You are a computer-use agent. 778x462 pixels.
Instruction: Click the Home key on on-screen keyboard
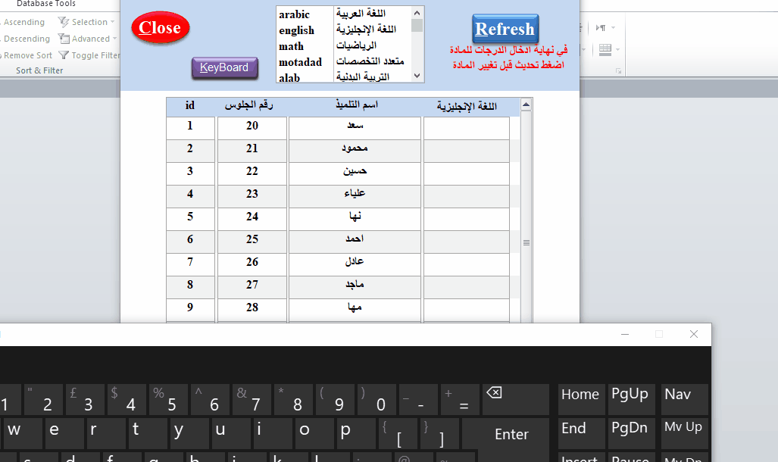click(x=582, y=399)
